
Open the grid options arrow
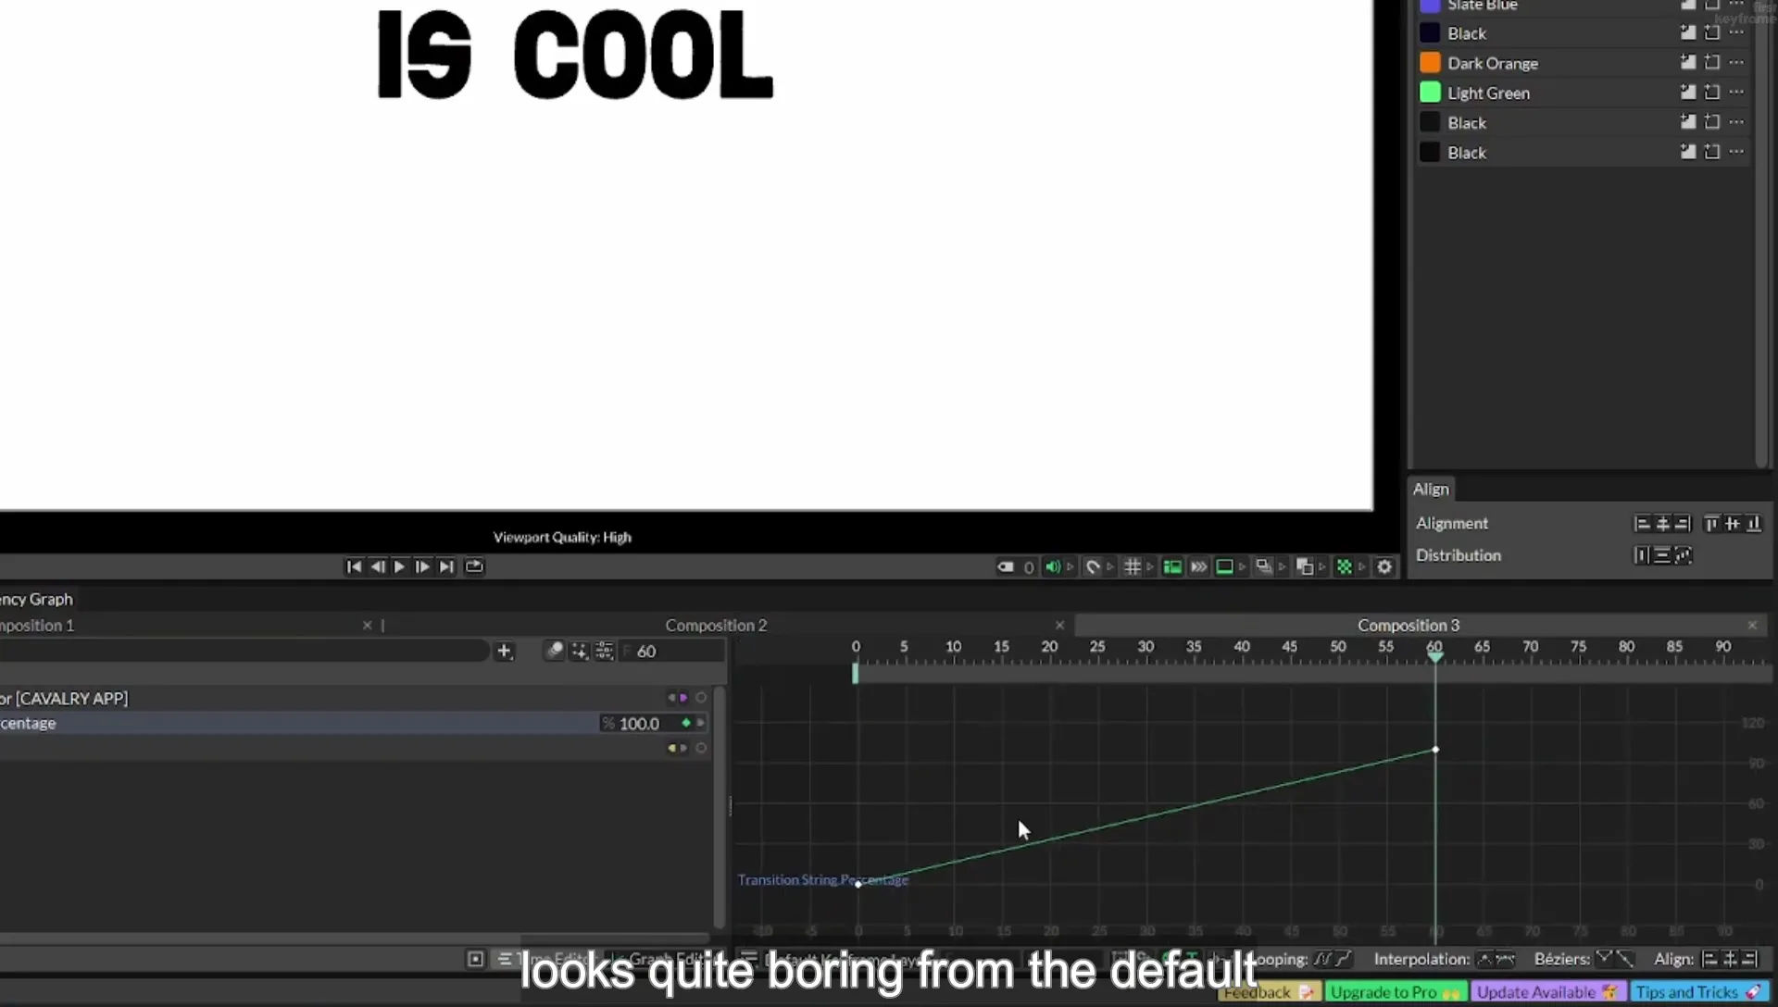[1150, 566]
